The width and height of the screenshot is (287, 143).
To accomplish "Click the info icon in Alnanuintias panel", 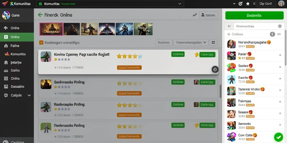I will point(280,26).
